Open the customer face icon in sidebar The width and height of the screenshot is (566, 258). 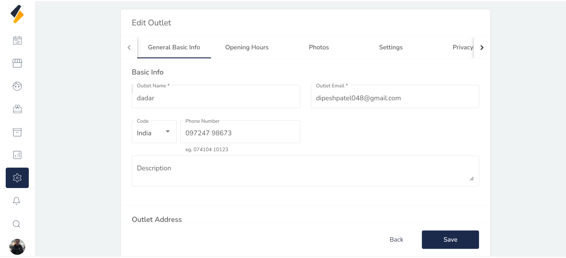coord(17,86)
